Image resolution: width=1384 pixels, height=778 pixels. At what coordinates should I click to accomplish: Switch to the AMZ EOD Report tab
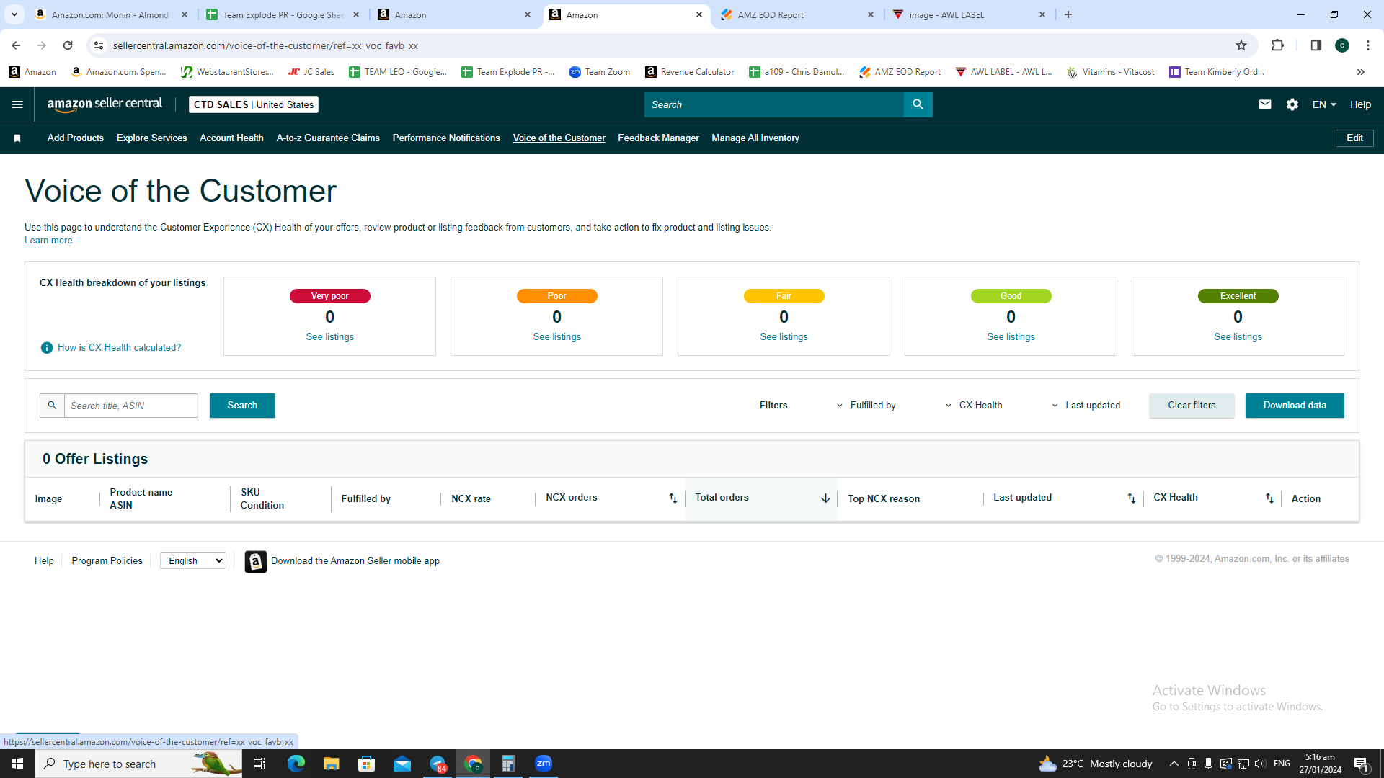point(798,14)
